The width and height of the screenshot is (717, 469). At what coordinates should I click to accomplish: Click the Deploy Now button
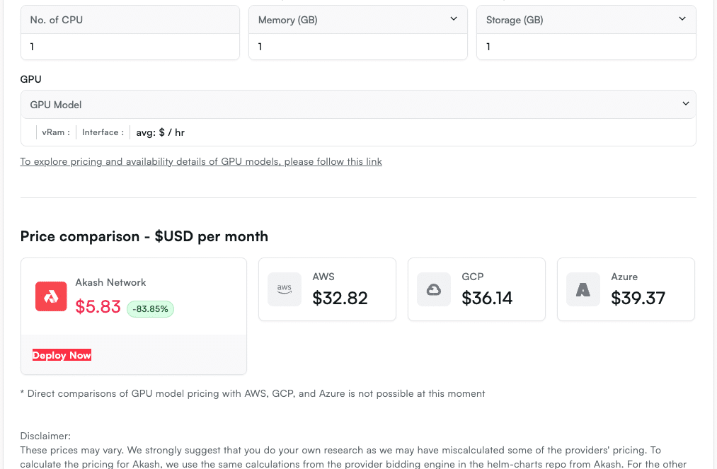[x=62, y=355]
